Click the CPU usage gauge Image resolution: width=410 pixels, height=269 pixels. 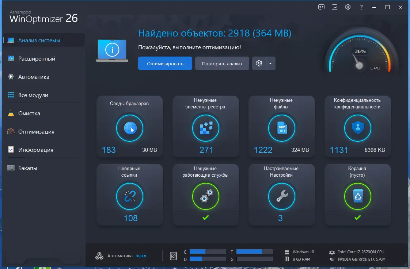click(360, 51)
